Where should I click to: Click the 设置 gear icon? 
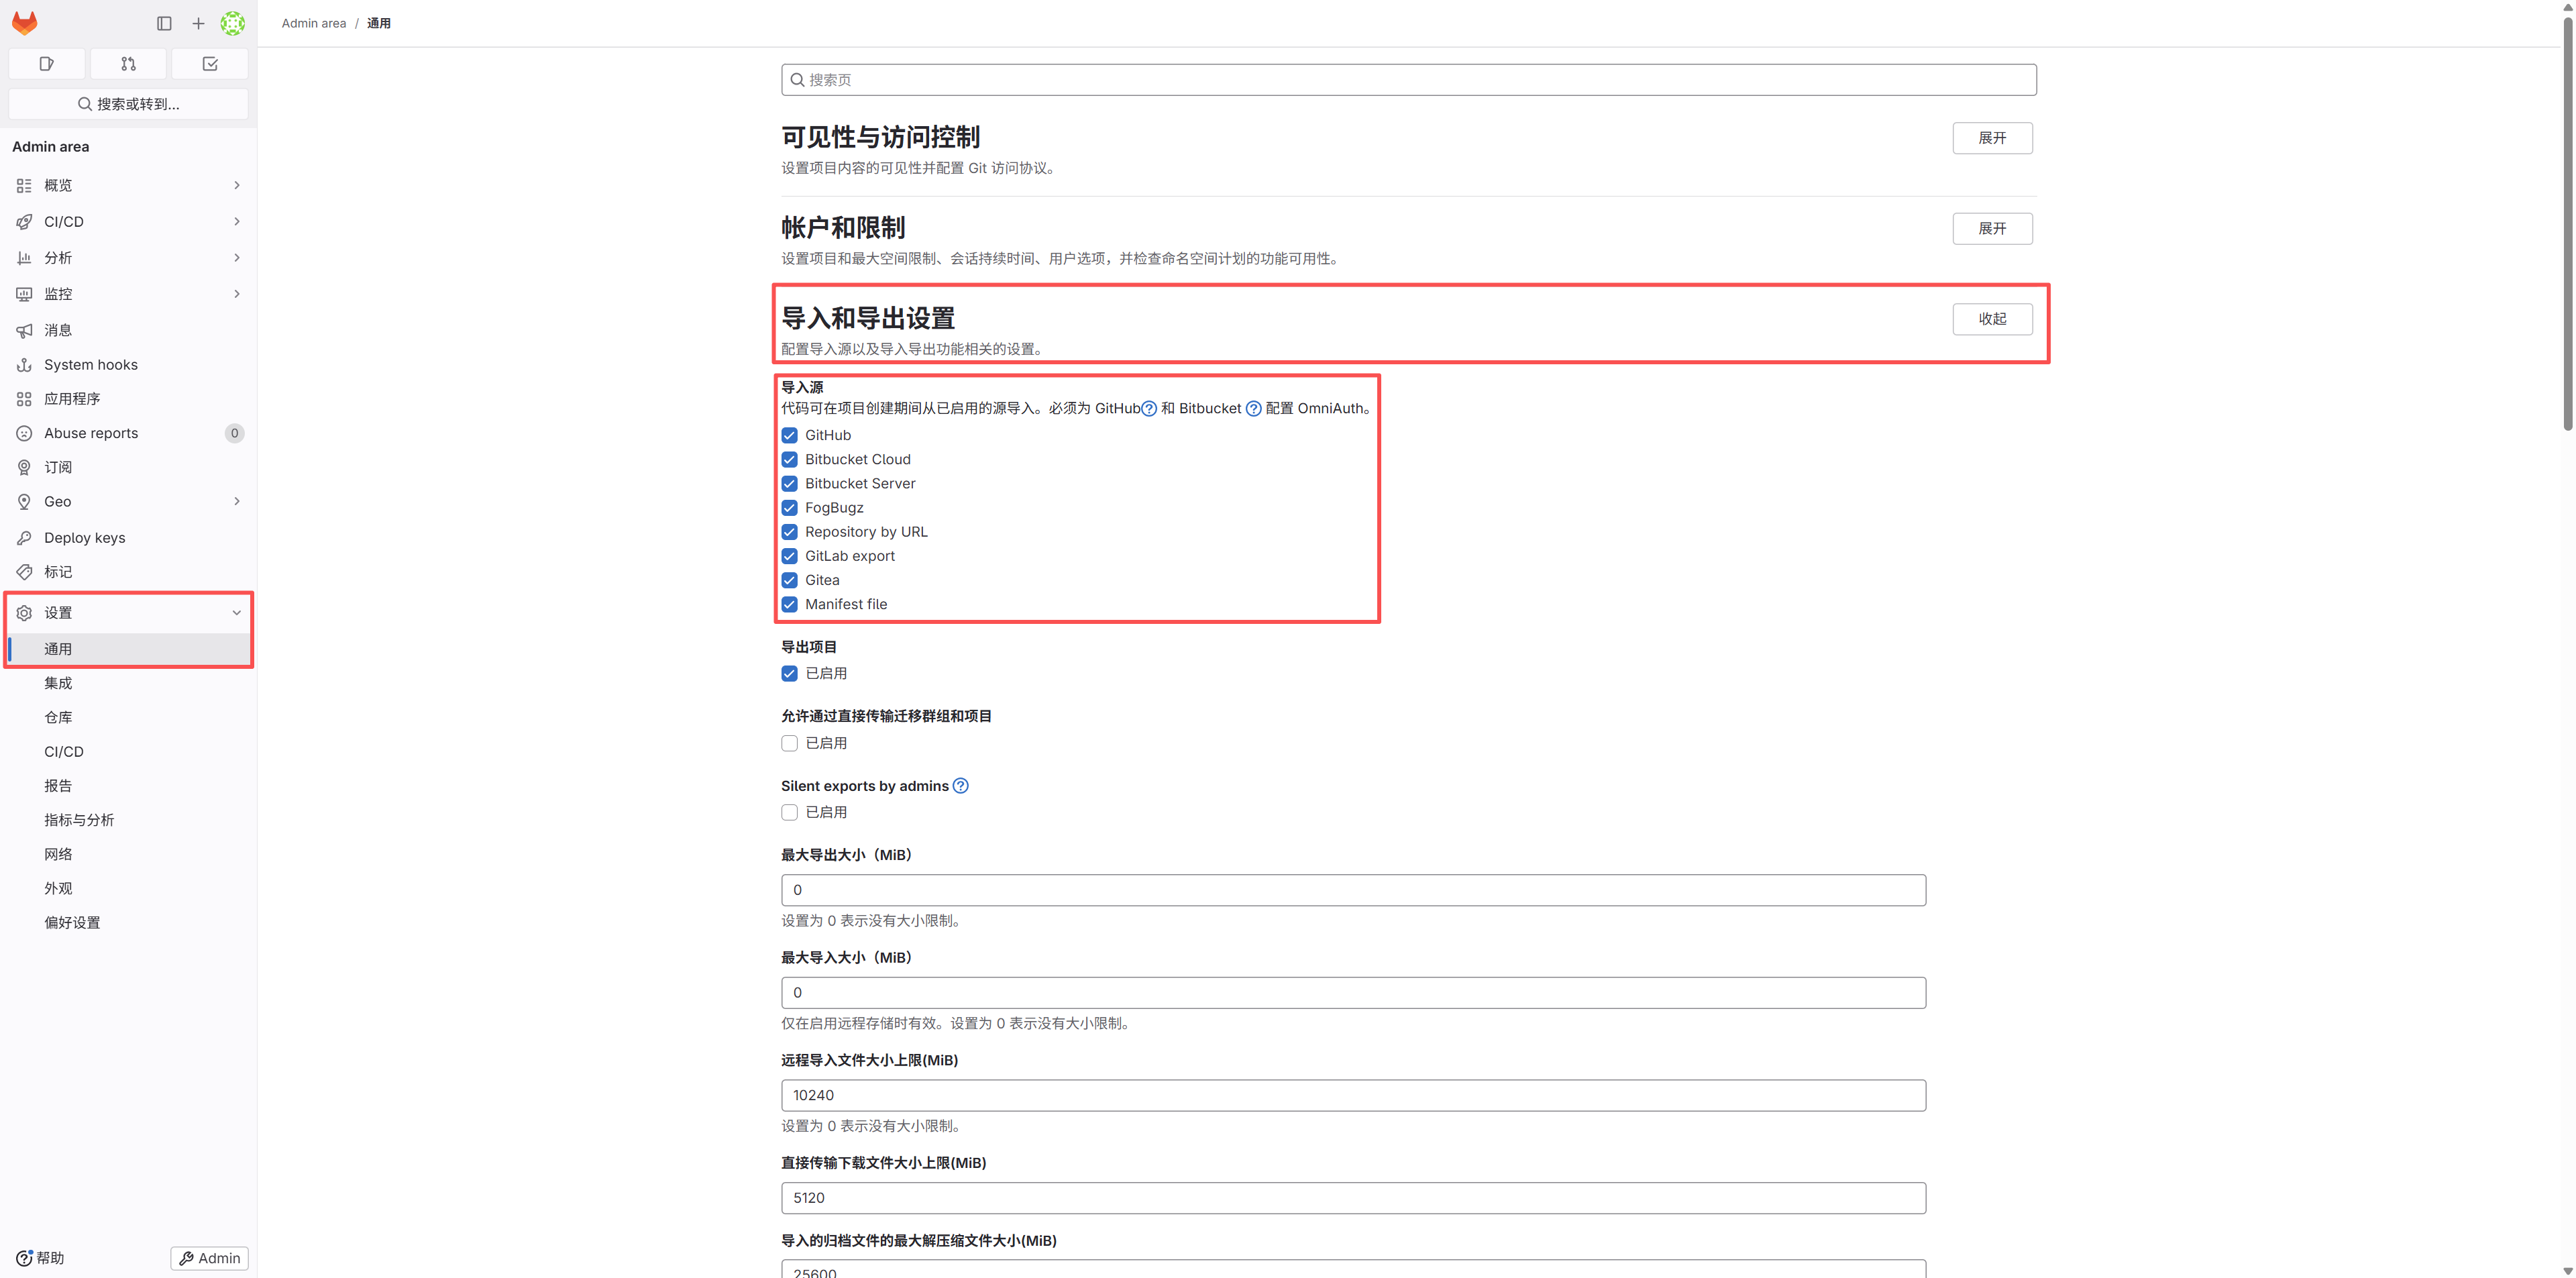click(24, 613)
